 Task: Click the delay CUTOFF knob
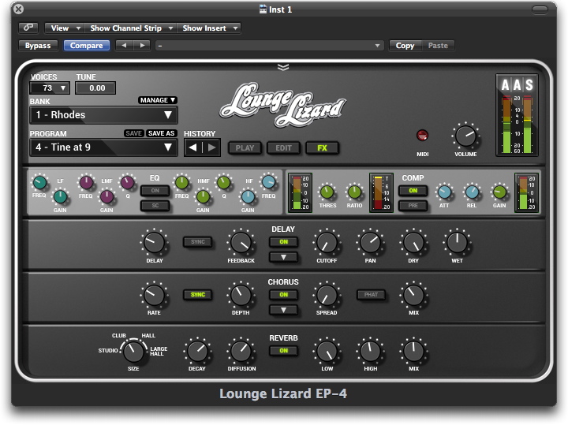tap(327, 242)
